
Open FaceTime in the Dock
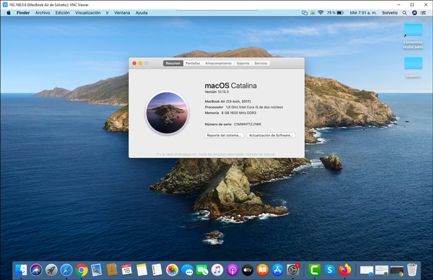pos(202,269)
